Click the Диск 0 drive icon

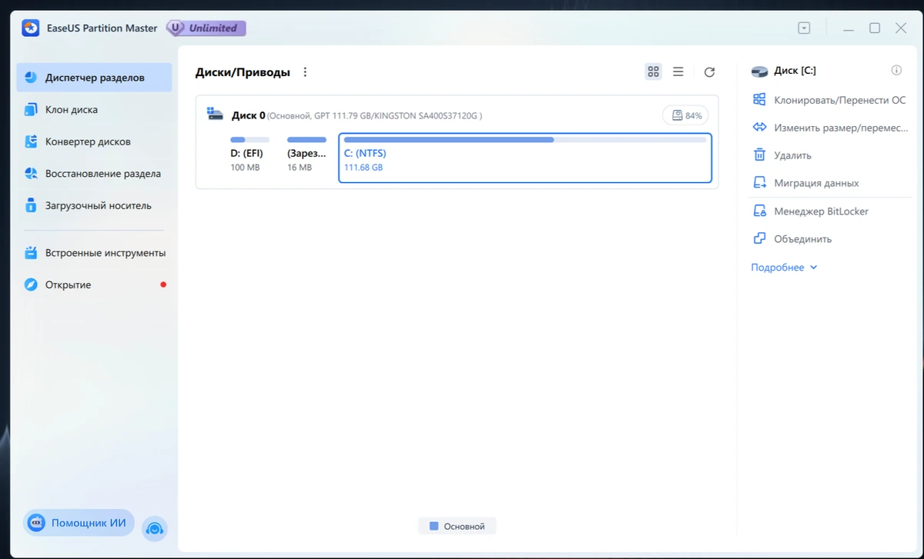click(x=215, y=115)
